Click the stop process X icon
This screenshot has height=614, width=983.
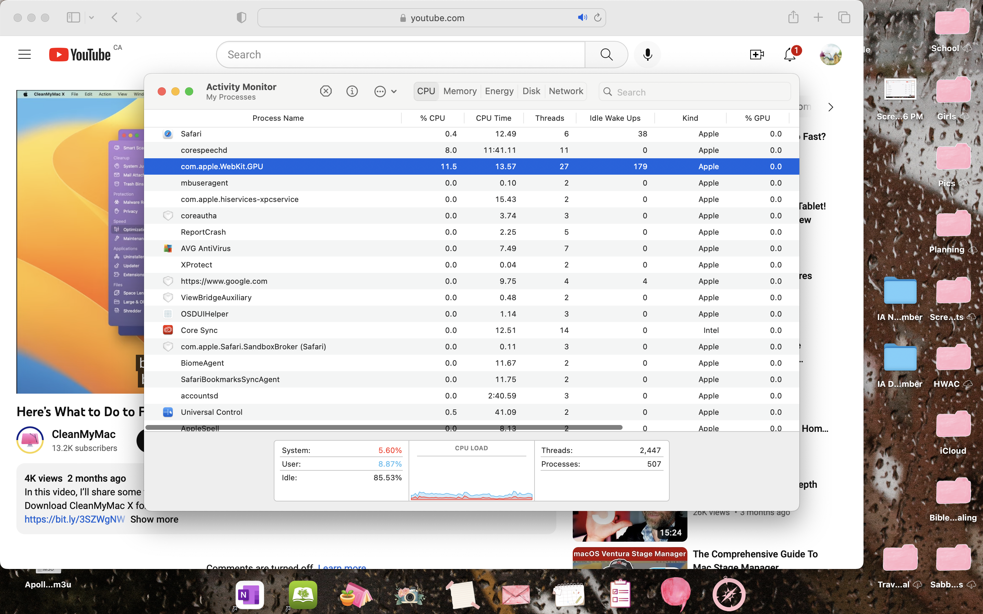326,91
